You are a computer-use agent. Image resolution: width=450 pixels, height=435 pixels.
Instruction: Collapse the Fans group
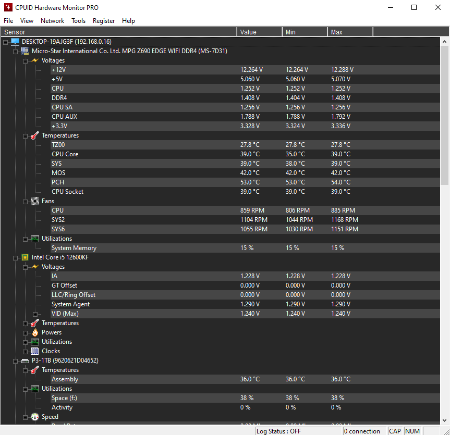(x=25, y=202)
